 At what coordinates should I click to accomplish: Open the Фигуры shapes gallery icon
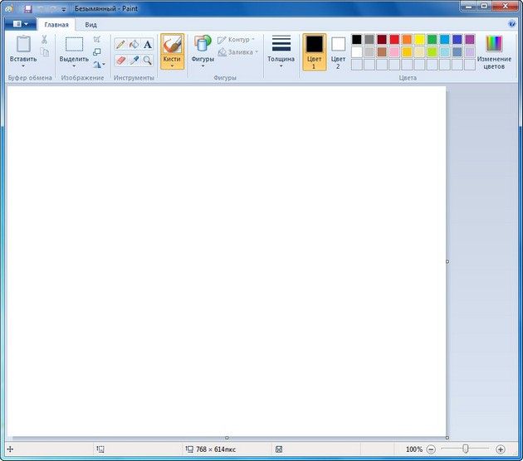[x=203, y=44]
